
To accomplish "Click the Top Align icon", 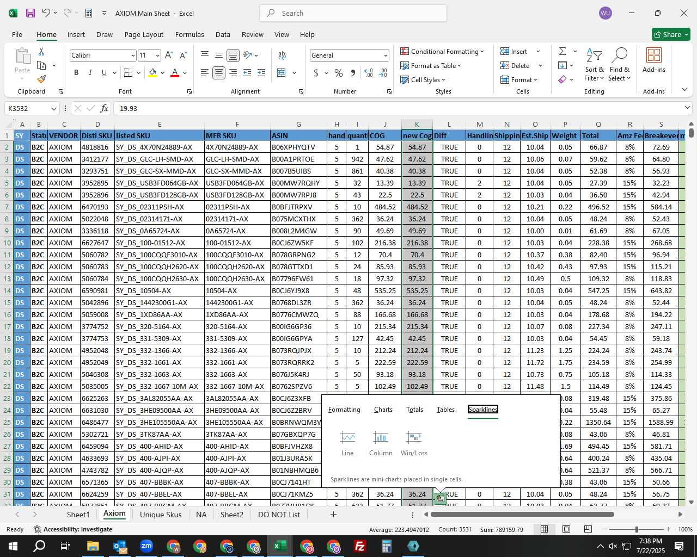I will (x=204, y=55).
